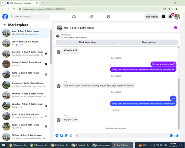Click the 'Message sent' bubble
This screenshot has width=185, height=148.
pyautogui.click(x=70, y=50)
